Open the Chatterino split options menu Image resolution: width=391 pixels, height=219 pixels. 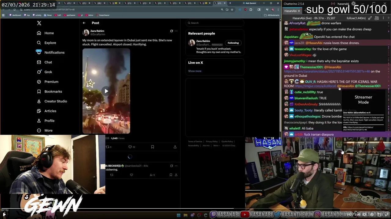click(x=383, y=18)
